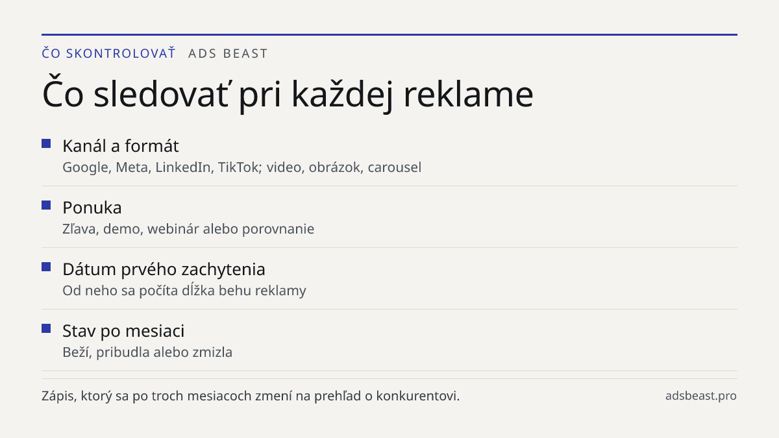Click the text 'Zľava, demo, webinár alebo porovnanie'
The image size is (779, 438).
188,229
